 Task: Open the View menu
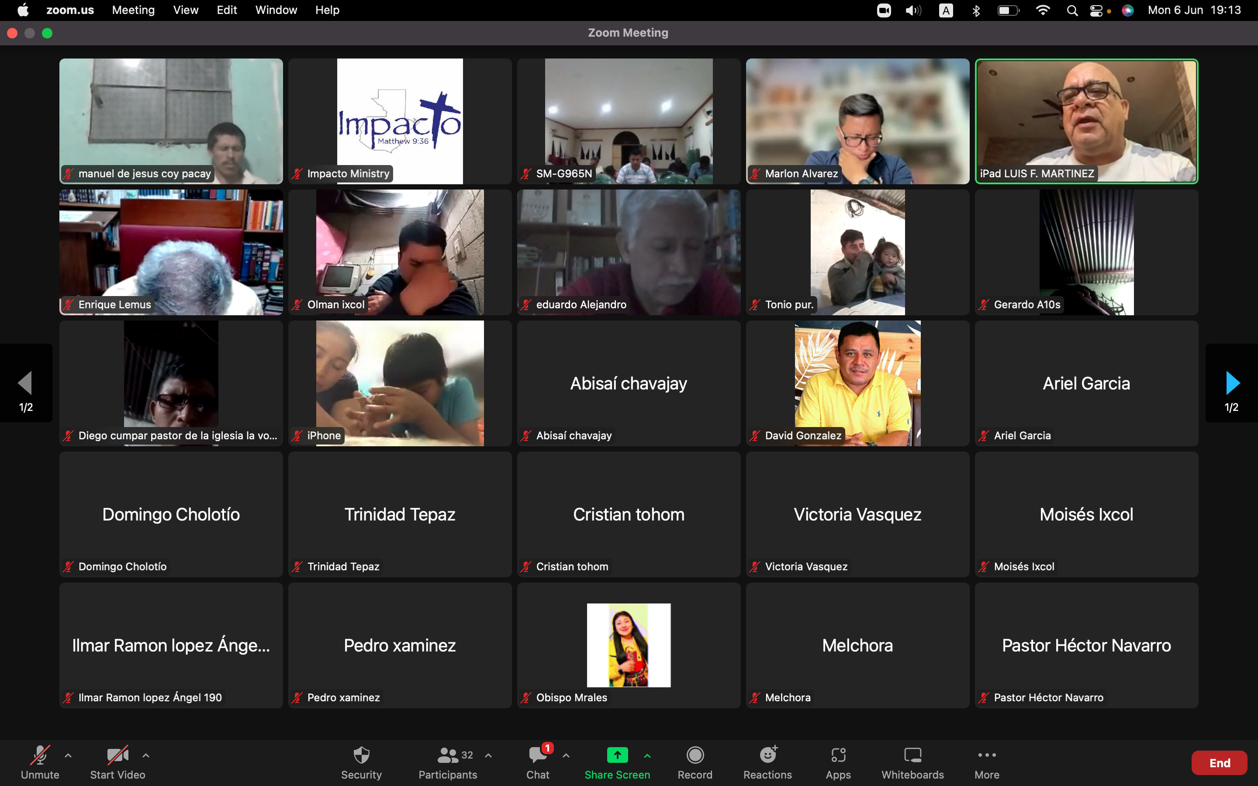(x=186, y=10)
